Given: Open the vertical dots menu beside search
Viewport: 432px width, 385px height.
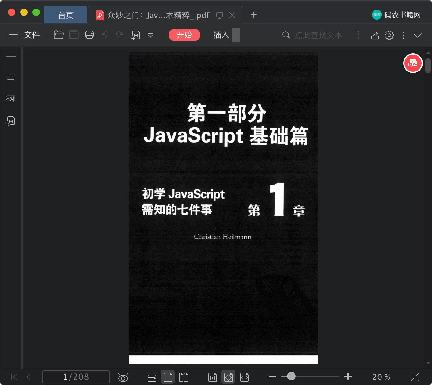Looking at the screenshot, I should tap(358, 35).
